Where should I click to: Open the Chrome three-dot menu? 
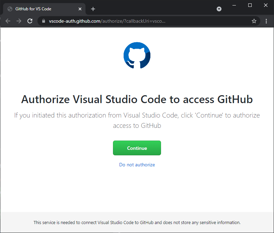pyautogui.click(x=266, y=21)
